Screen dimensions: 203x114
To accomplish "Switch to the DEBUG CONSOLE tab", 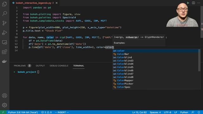I will [x=59, y=66].
